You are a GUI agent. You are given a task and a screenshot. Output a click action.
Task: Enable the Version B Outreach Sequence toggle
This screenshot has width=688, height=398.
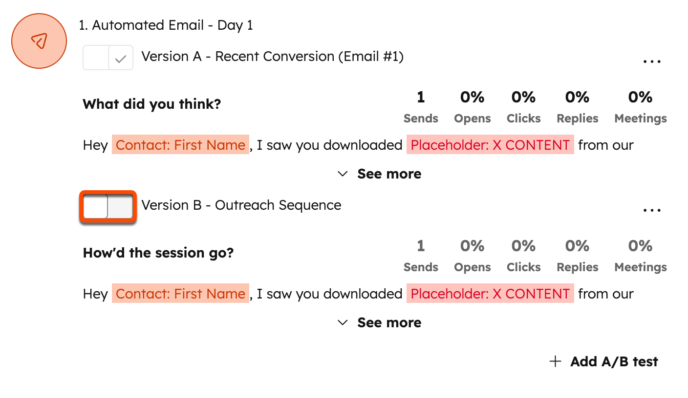(107, 206)
